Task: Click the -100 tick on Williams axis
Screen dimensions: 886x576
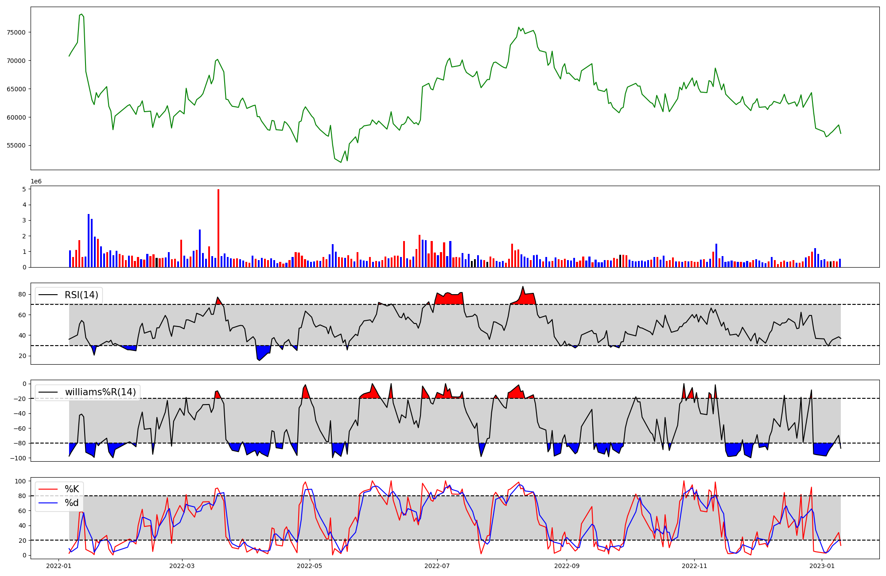Action: tap(18, 458)
